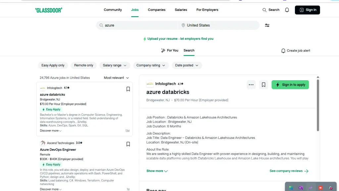339x191 pixels.
Task: Open the three-dot more options menu
Action: [251, 85]
